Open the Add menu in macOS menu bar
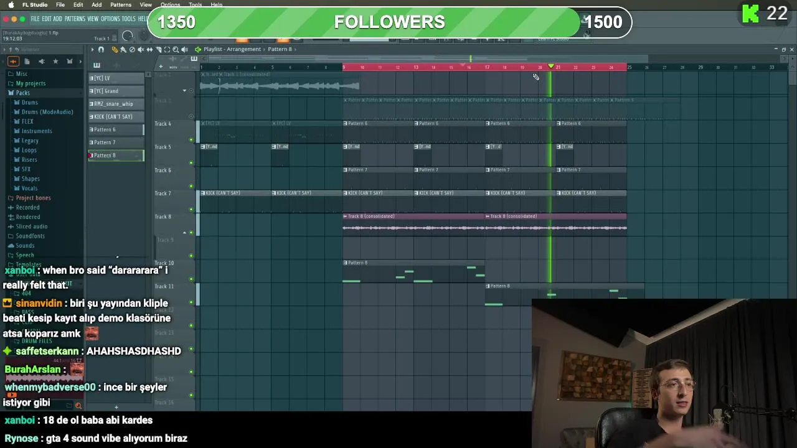This screenshot has width=797, height=448. click(97, 4)
